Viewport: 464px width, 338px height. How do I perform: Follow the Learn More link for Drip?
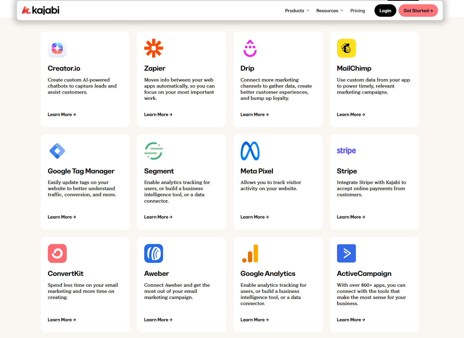[255, 114]
